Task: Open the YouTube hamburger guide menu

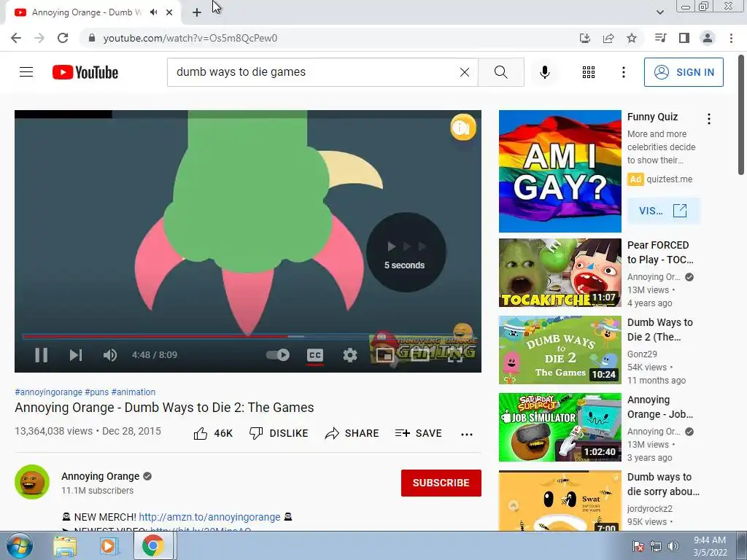Action: (x=26, y=72)
